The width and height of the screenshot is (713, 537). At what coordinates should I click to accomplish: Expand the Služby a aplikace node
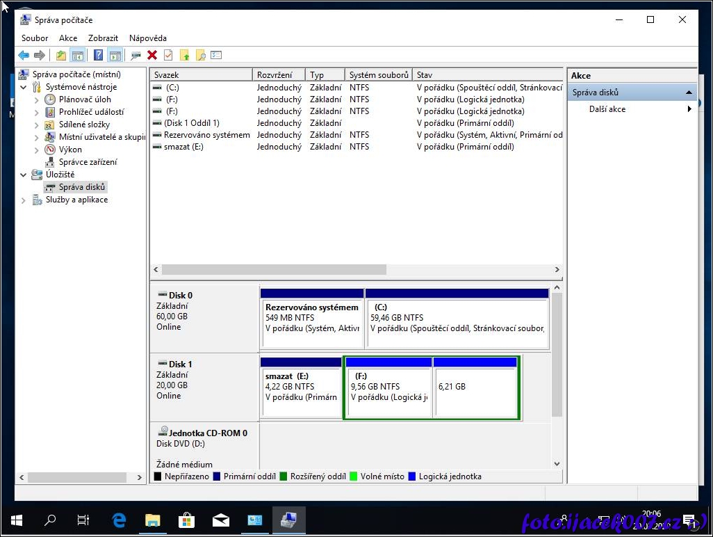pyautogui.click(x=24, y=200)
